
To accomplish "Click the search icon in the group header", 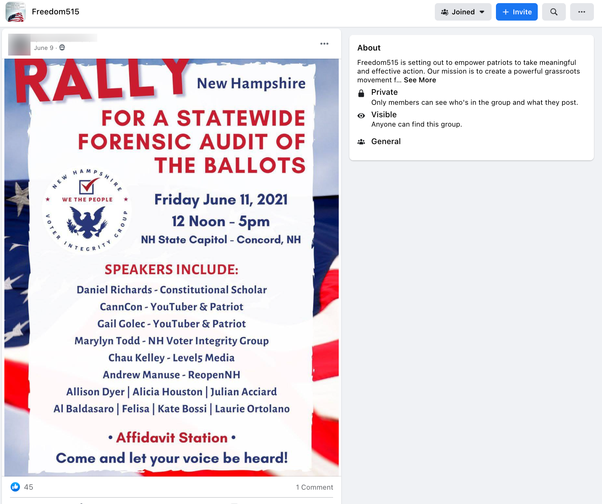I will point(554,12).
